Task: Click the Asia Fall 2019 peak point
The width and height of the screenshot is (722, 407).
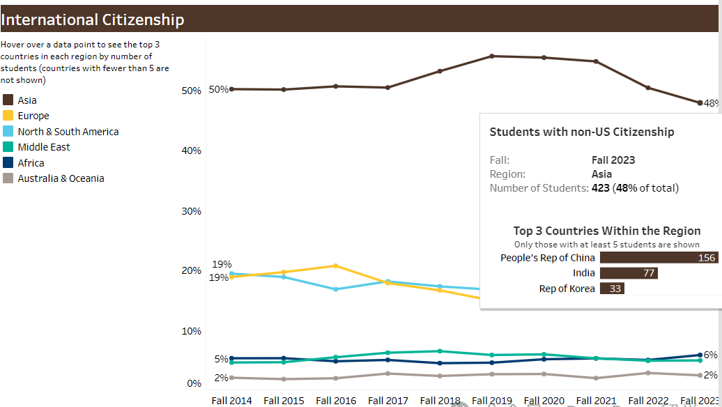Action: point(492,56)
